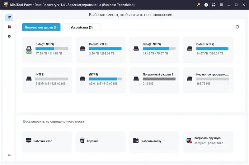The width and height of the screenshot is (249, 165).
Task: Select the Логические диски (8) tab
Action: (41, 27)
